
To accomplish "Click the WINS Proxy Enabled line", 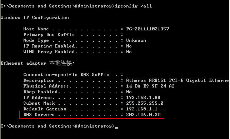I will 77,52.
